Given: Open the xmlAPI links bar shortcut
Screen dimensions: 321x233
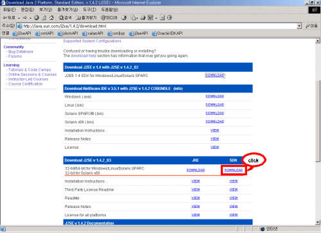Looking at the screenshot, I should click(44, 33).
